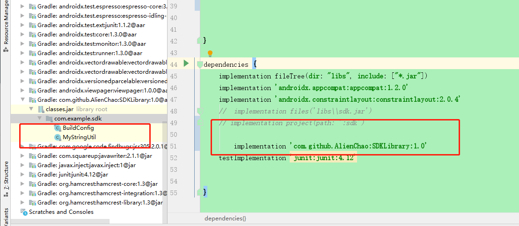Click the fold marker at line 48 comment
This screenshot has height=226, width=519.
[199, 111]
